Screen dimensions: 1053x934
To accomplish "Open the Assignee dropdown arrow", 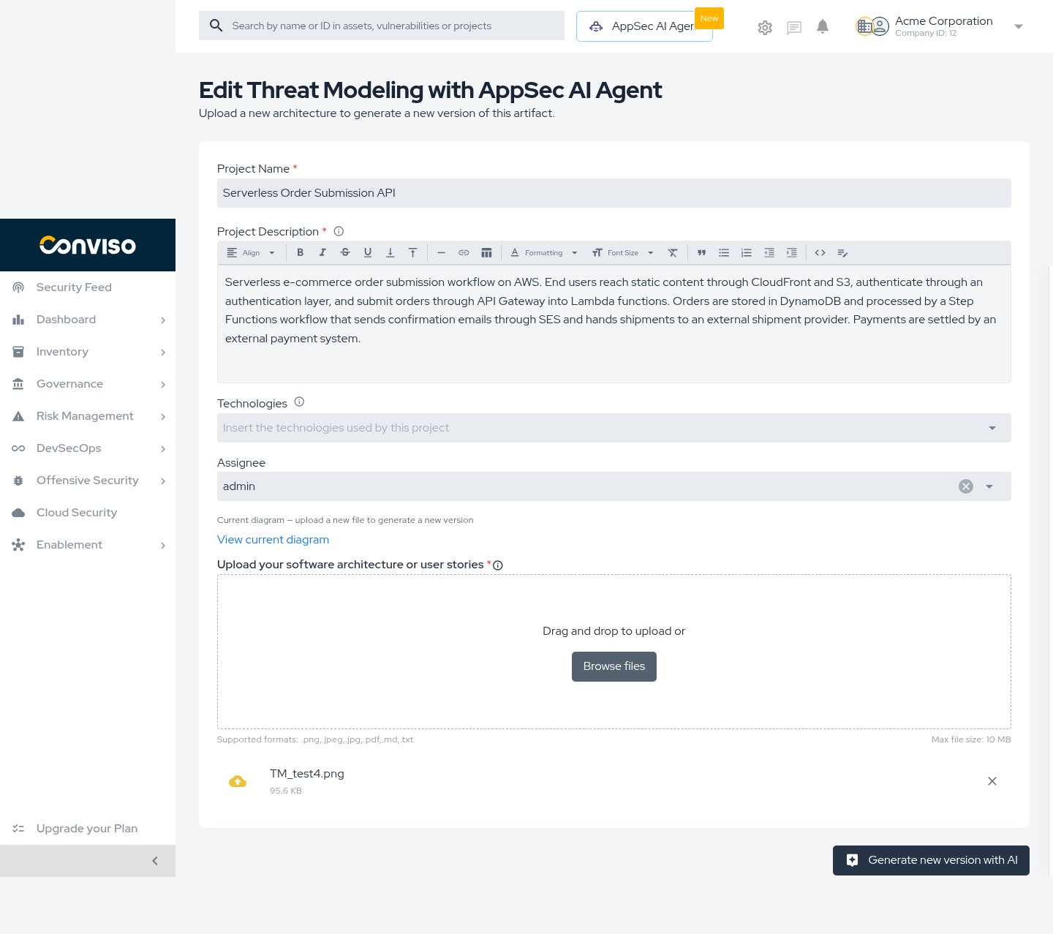I will click(989, 486).
